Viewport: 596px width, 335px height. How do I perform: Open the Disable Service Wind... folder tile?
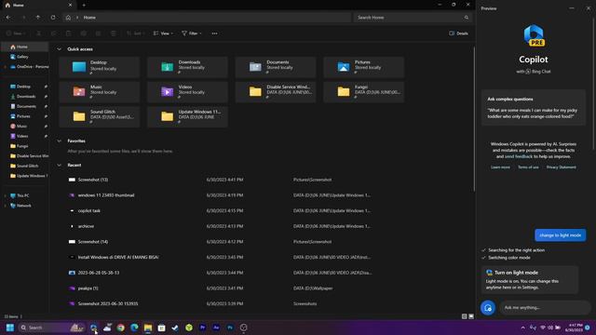point(276,91)
